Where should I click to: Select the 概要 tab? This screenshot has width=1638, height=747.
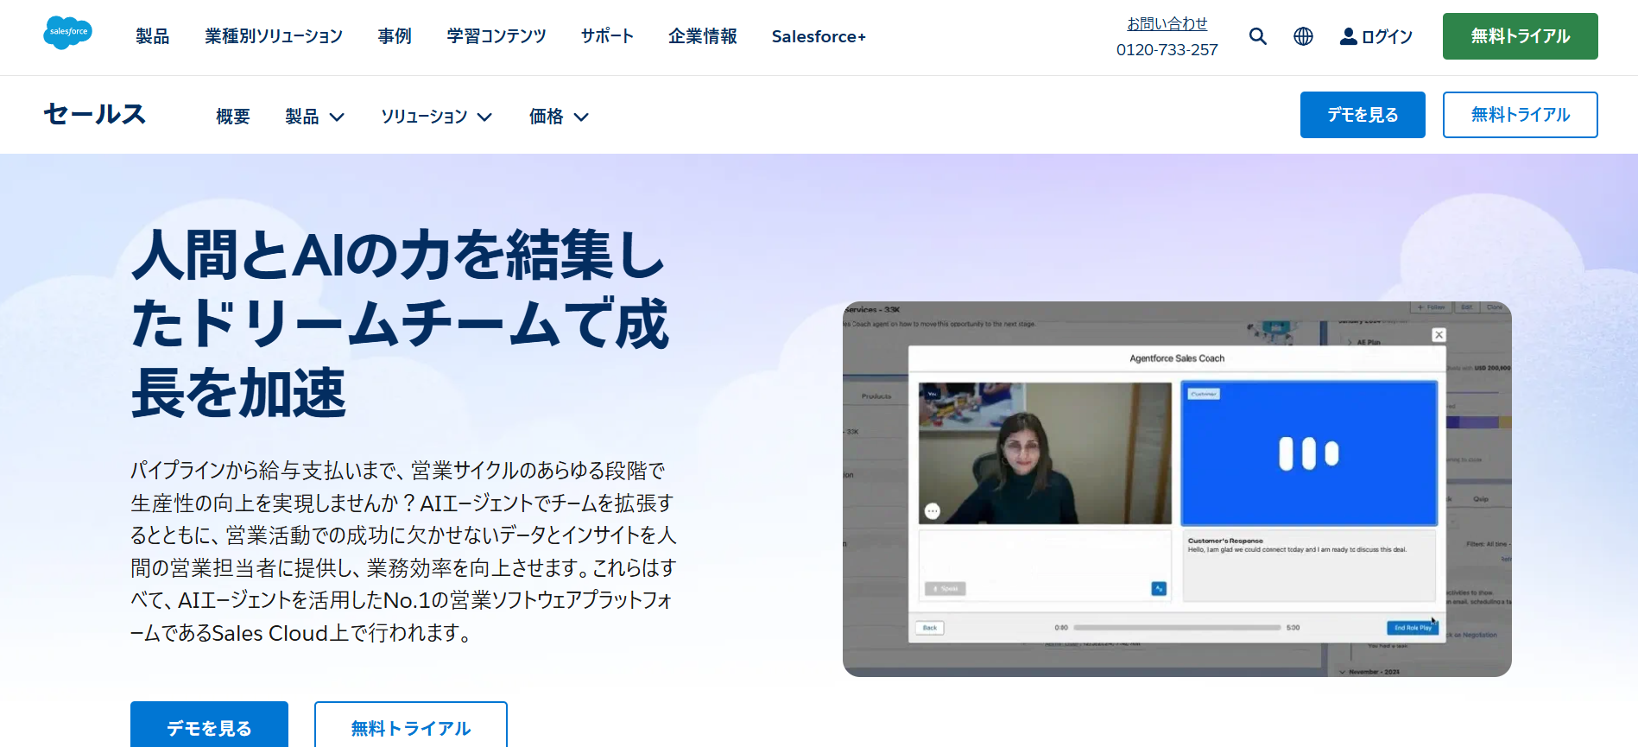(x=233, y=117)
